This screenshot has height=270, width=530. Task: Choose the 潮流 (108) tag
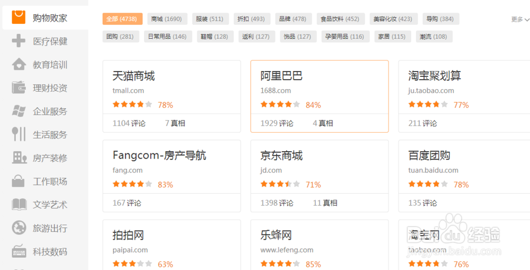coord(434,37)
